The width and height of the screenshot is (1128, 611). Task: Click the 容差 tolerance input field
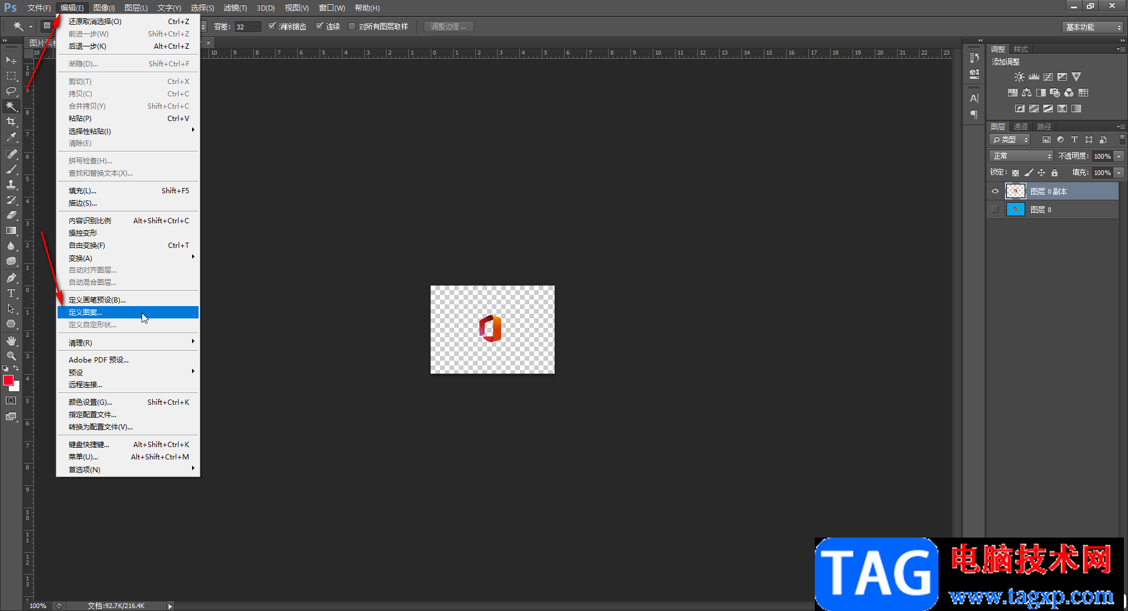coord(247,26)
